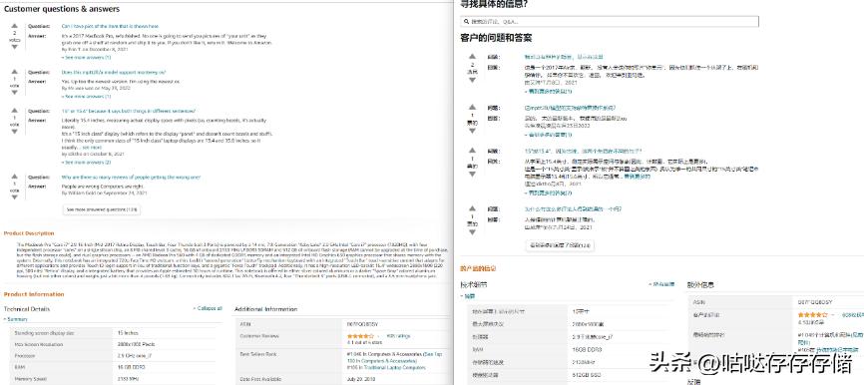Expand more answers under the Chinese mptlt2ll/a question

(x=548, y=135)
